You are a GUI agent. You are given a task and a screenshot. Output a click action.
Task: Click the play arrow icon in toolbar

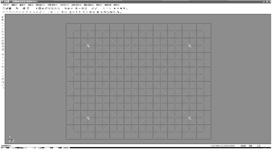115,8
